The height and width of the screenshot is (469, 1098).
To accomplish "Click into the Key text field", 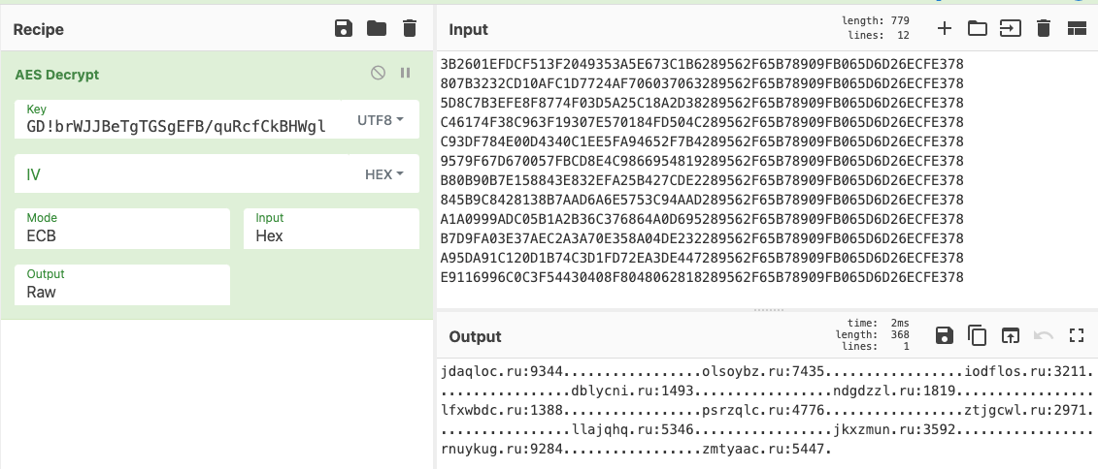I will pyautogui.click(x=177, y=126).
